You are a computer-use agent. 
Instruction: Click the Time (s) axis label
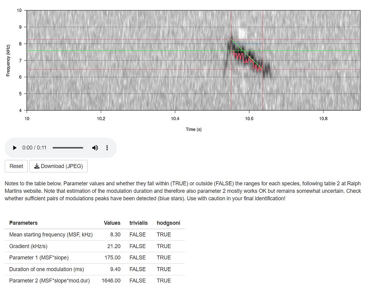193,129
